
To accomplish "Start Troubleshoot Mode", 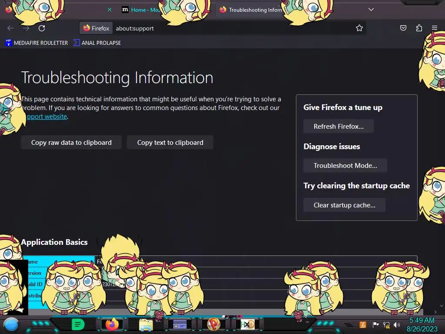I will [x=345, y=166].
